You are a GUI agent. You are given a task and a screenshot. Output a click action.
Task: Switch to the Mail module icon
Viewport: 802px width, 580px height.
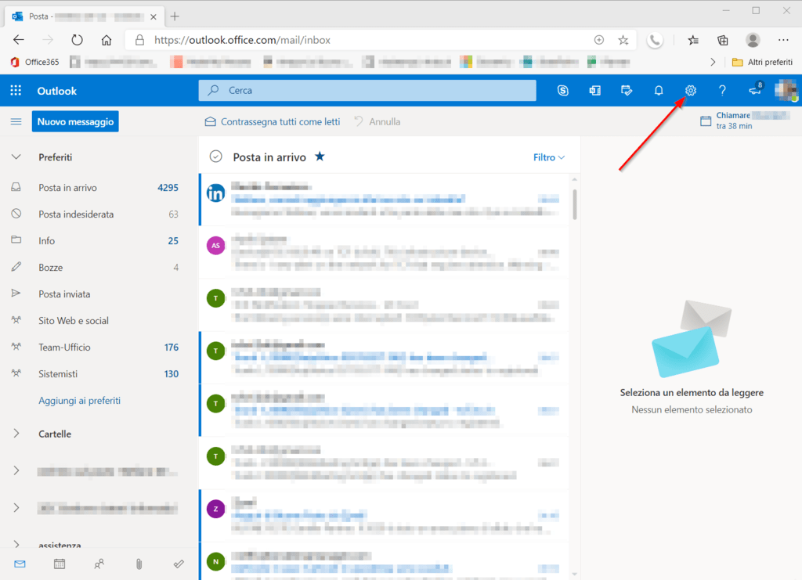point(20,564)
